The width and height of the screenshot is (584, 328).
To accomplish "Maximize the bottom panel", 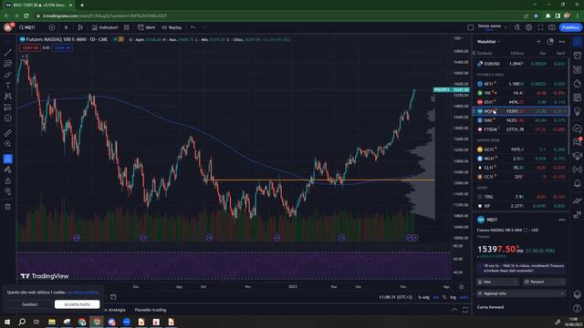I will click(x=465, y=310).
